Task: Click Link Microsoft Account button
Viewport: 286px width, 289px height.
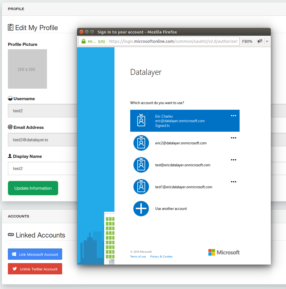Action: point(35,254)
